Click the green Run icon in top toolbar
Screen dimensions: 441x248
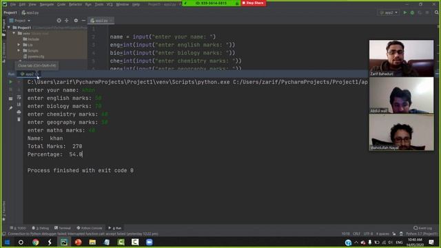tap(405, 12)
